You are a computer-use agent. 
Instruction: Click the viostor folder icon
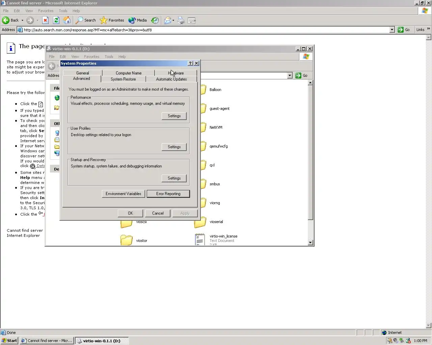coord(127,240)
